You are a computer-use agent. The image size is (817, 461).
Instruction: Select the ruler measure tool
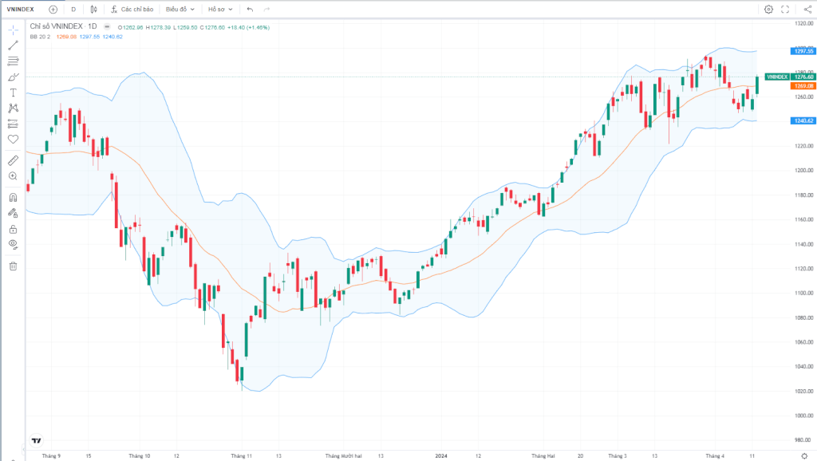[13, 160]
